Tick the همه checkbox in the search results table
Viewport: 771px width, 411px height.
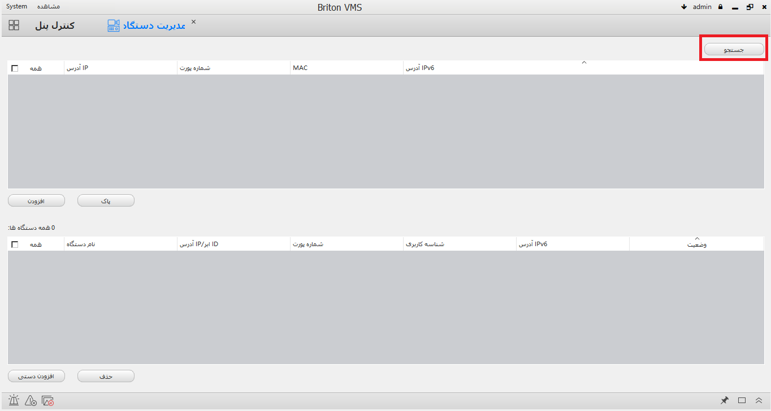15,68
